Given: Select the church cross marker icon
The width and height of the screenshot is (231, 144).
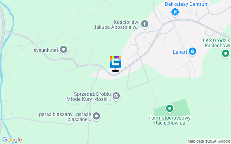Looking at the screenshot, I should 145,24.
